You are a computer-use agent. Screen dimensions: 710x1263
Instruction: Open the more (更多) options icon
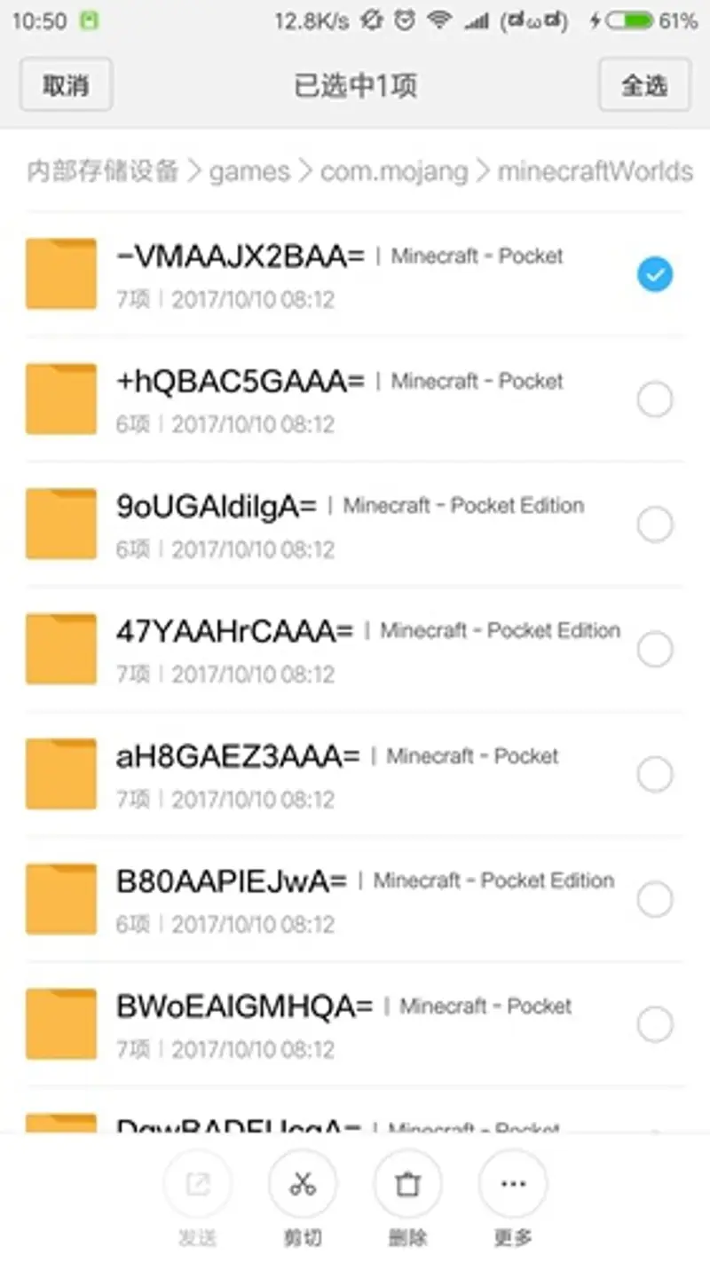pyautogui.click(x=513, y=1184)
